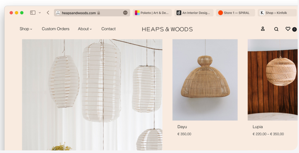This screenshot has width=299, height=153.
Task: Open the Lupia product title
Action: tap(258, 127)
